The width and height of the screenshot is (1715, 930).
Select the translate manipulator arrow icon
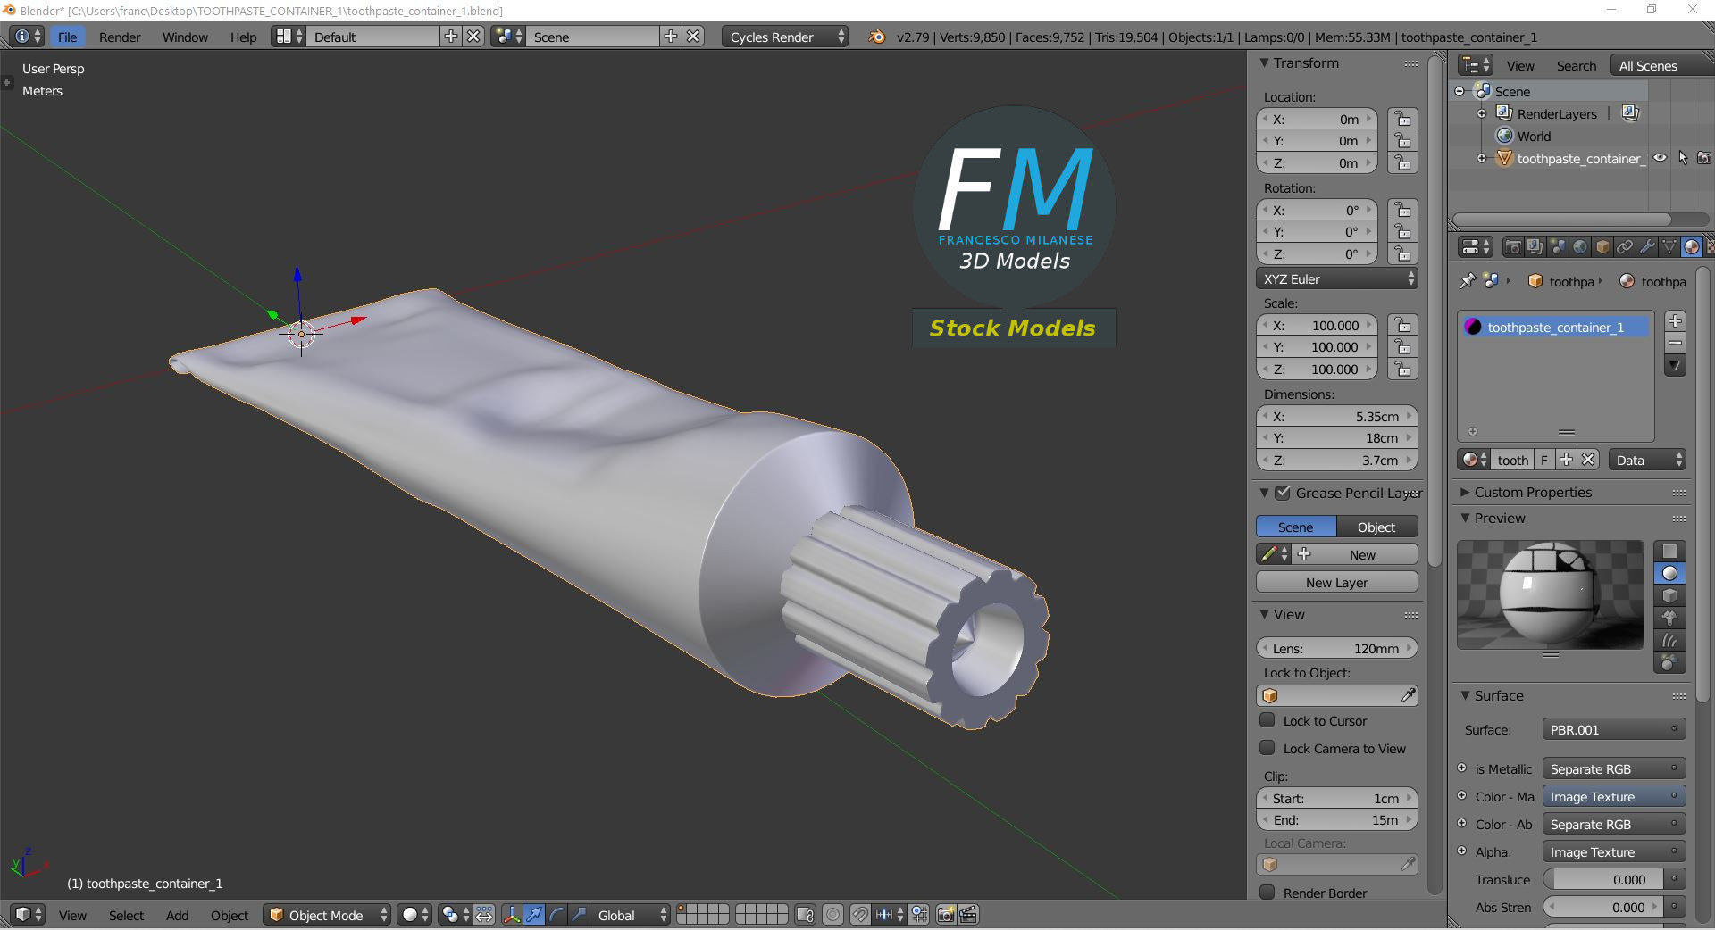pos(534,915)
